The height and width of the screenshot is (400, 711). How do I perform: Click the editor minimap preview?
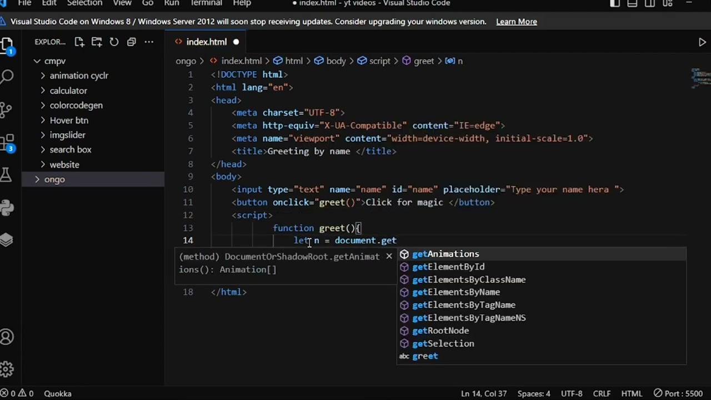point(701,78)
